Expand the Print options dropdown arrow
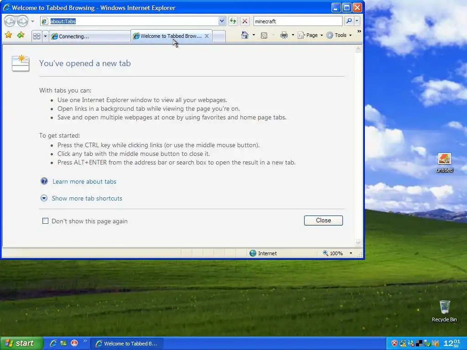 tap(293, 35)
